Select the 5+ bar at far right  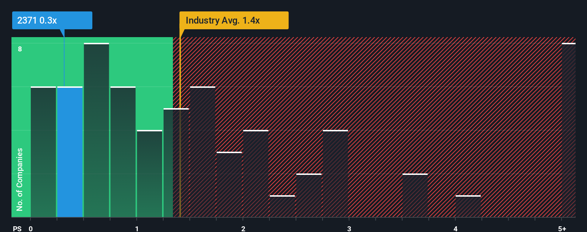(568, 130)
